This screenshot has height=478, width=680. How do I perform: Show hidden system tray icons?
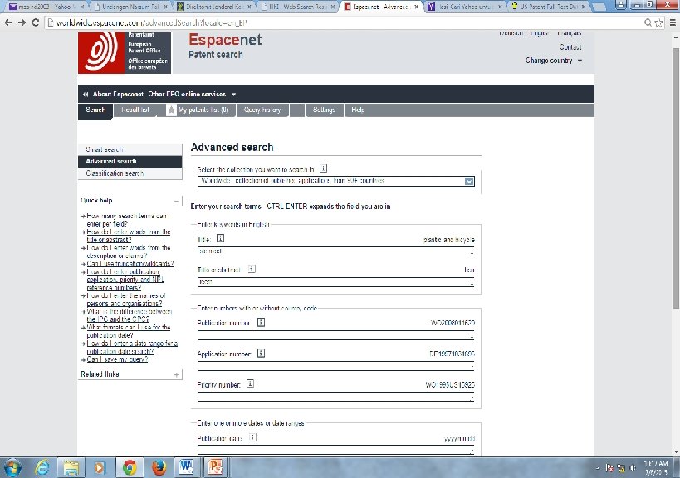(x=598, y=468)
